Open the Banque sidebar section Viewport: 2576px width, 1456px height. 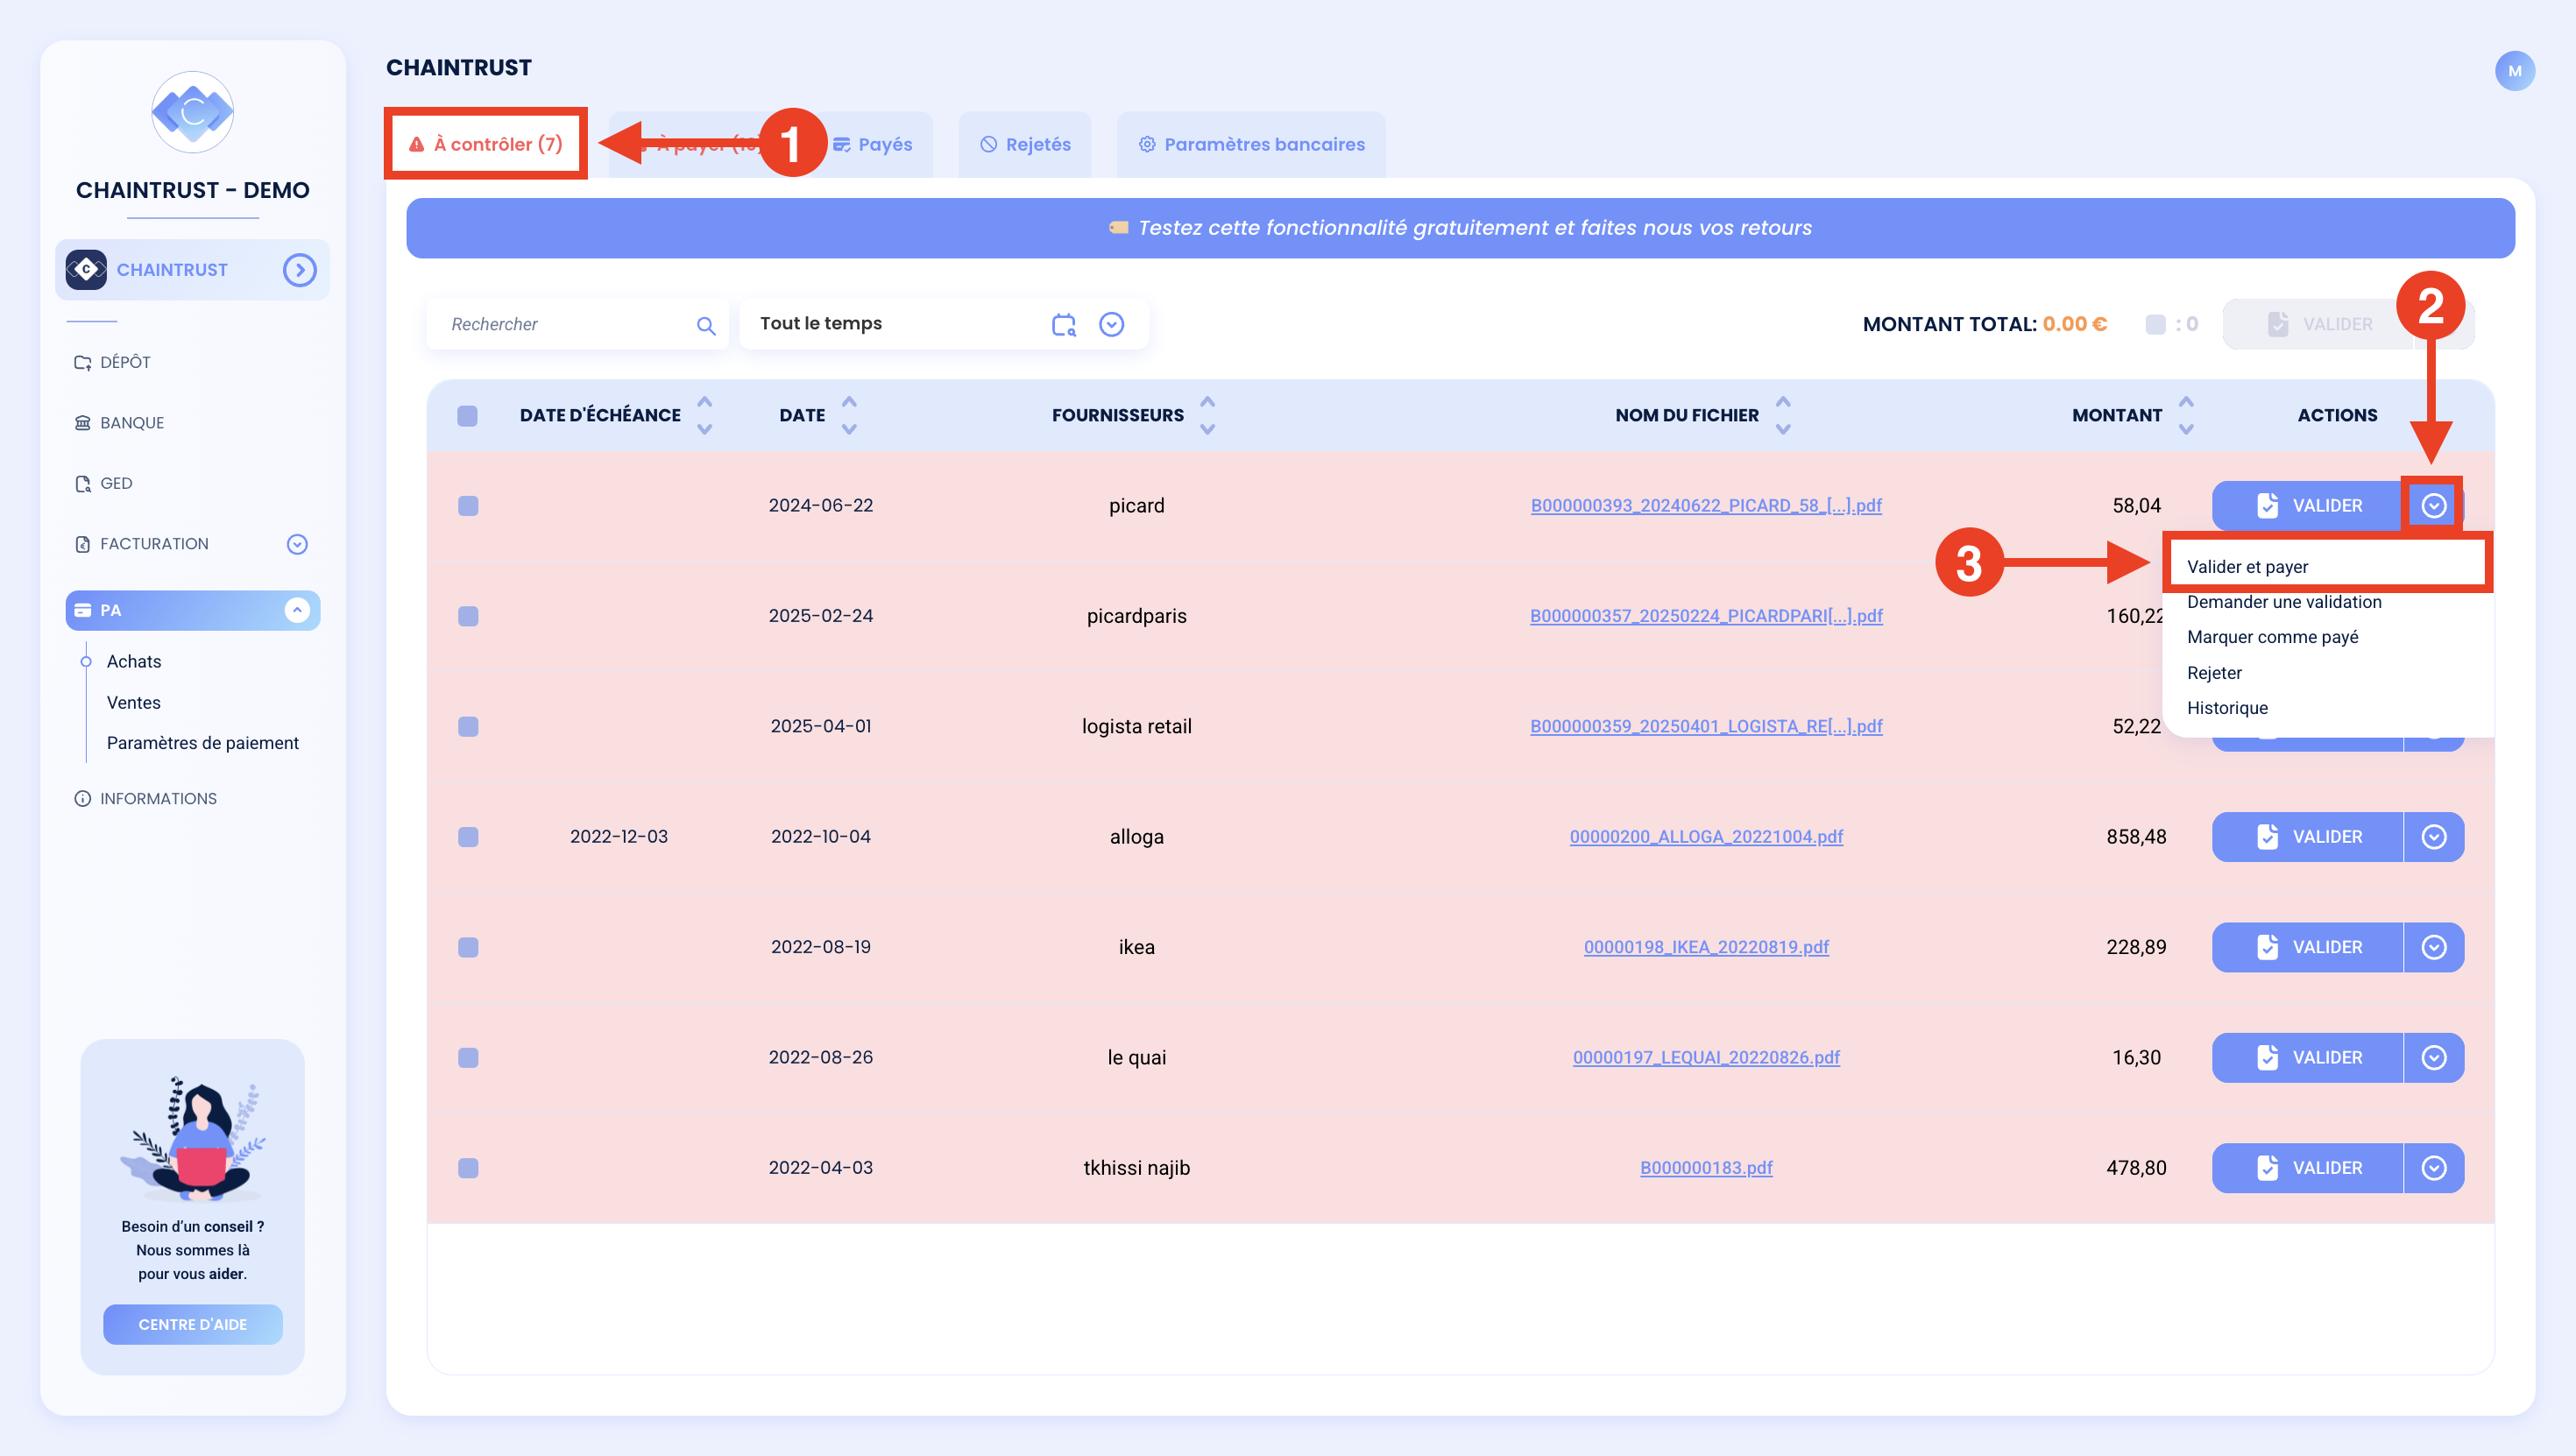tap(119, 423)
